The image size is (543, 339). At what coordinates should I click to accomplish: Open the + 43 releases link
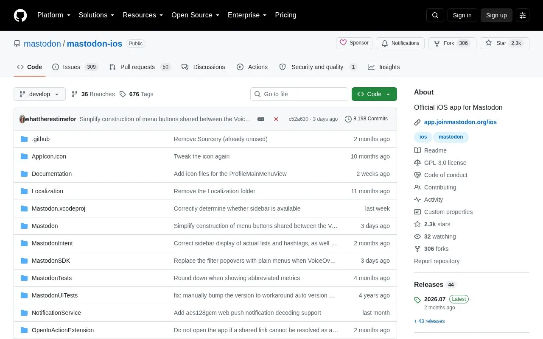[x=429, y=321]
